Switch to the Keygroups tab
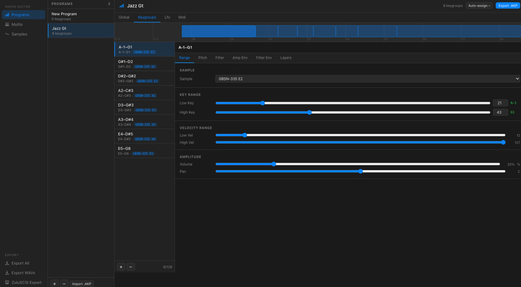The image size is (521, 287). coord(147,17)
